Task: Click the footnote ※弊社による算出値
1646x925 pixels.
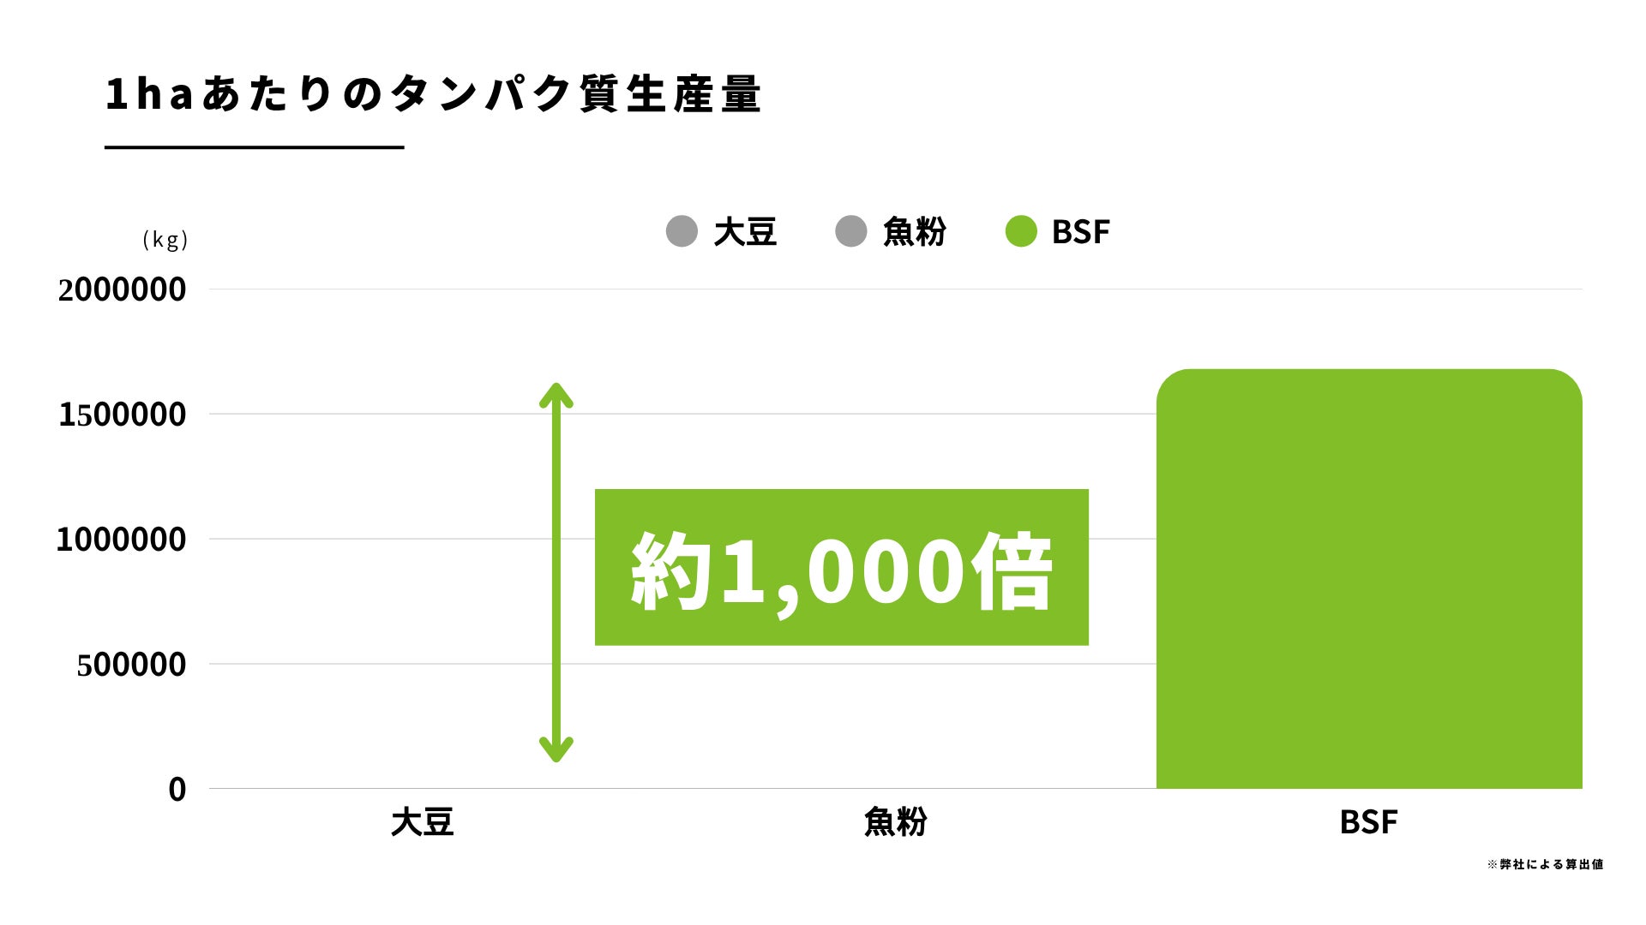Action: 1545,864
